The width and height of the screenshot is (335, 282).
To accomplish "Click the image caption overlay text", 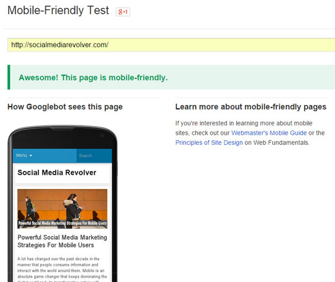I will 63,223.
